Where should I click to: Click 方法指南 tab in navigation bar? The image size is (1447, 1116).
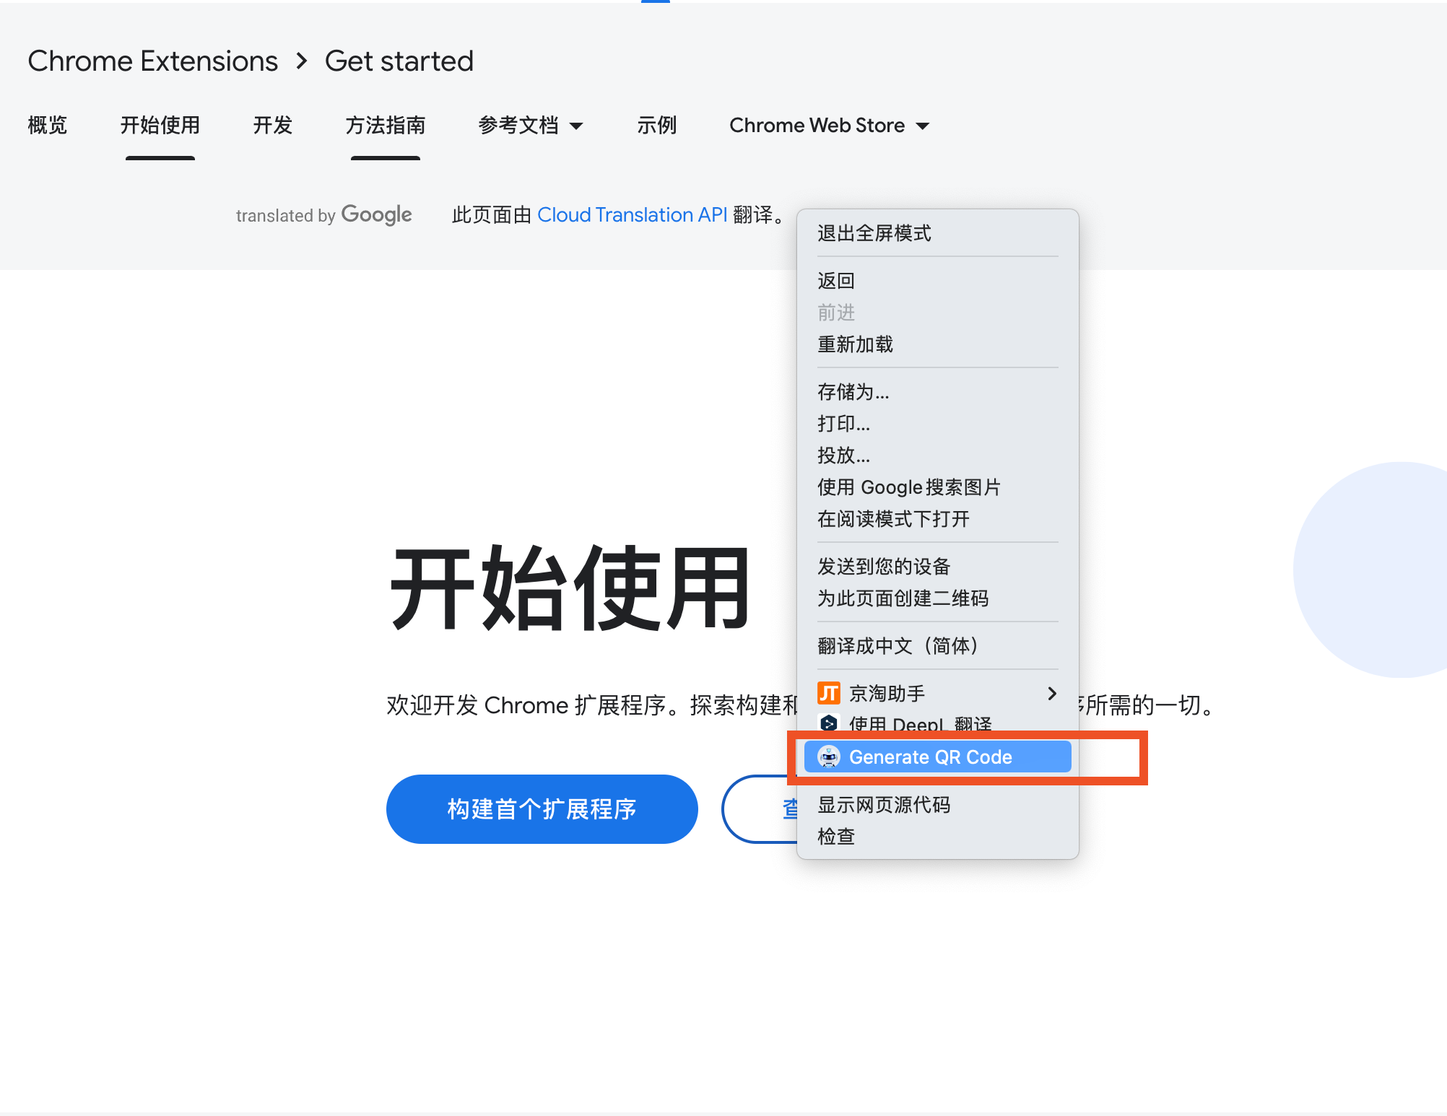387,126
